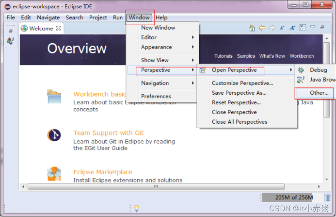Open Eclipse Marketplace link
The width and height of the screenshot is (336, 217).
pyautogui.click(x=103, y=172)
